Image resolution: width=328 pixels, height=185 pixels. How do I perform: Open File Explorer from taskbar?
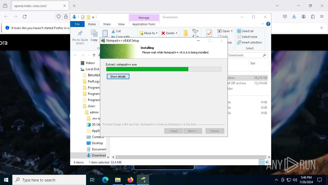118,180
